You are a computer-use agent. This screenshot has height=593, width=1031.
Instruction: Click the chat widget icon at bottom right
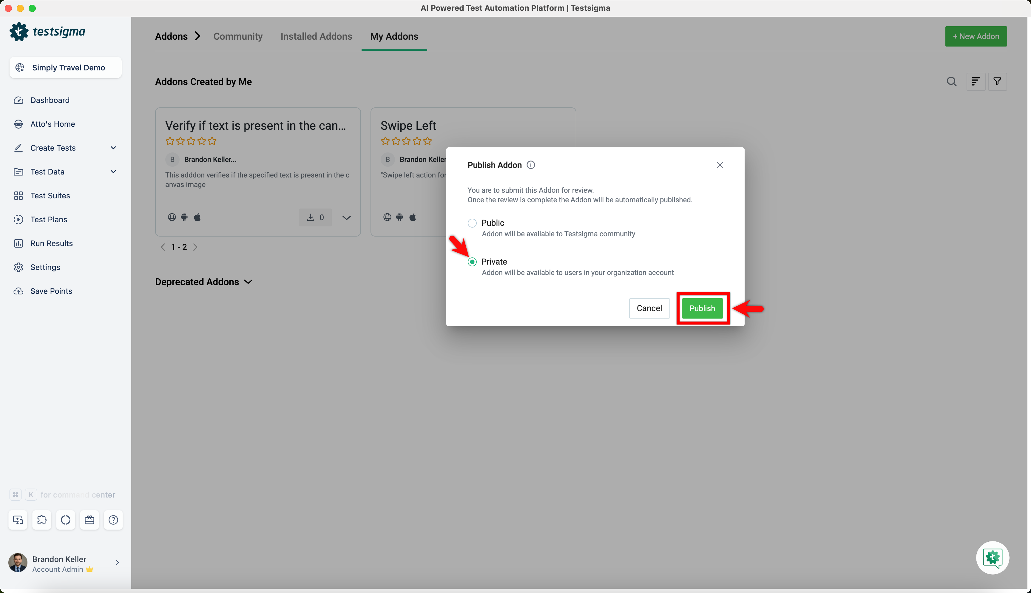tap(992, 558)
